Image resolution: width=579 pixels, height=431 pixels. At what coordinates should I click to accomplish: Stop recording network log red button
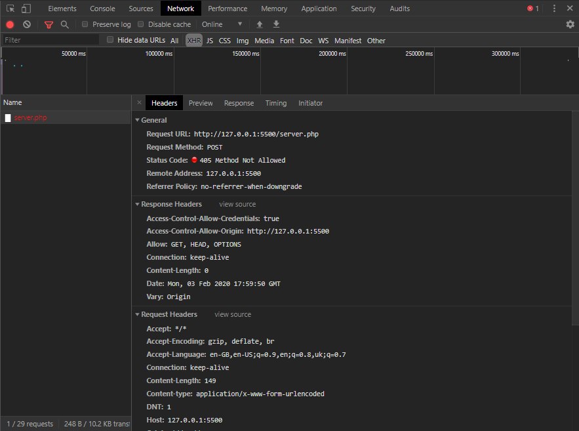click(x=10, y=24)
